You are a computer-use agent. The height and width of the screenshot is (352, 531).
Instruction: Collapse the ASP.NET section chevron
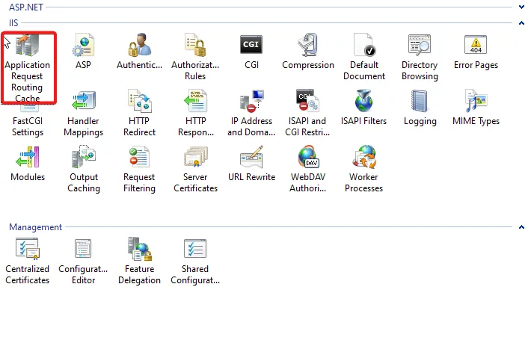coord(521,7)
